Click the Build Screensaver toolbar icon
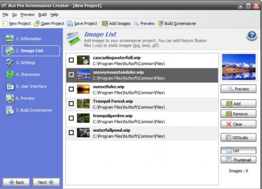Image resolution: width=262 pixels, height=189 pixels. 160,24
